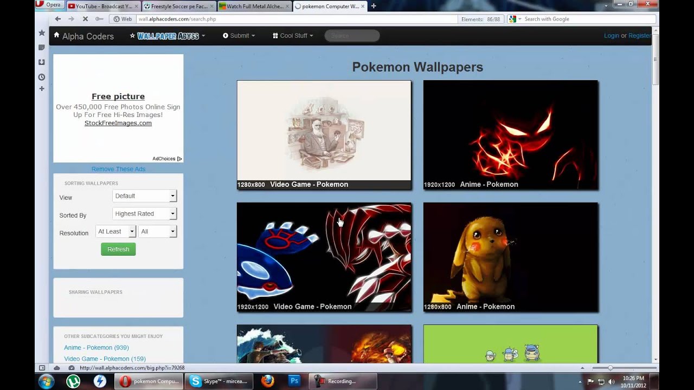Image resolution: width=694 pixels, height=390 pixels.
Task: Click the AdChoices icon
Action: pyautogui.click(x=179, y=159)
